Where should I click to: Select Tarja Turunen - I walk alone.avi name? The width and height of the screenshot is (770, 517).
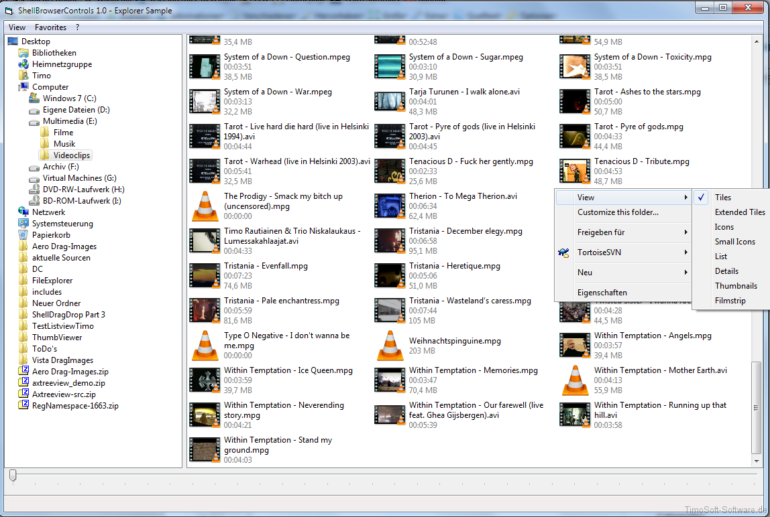click(464, 92)
